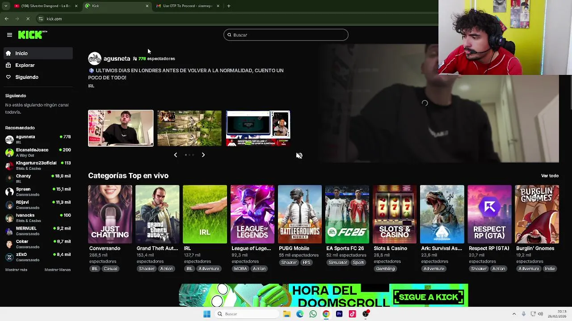Go to next featured stream arrow

click(203, 155)
